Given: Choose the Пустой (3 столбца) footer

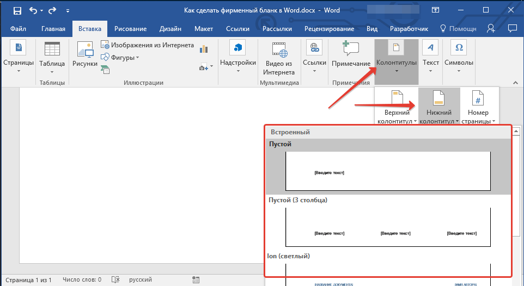Looking at the screenshot, I should tap(388, 222).
